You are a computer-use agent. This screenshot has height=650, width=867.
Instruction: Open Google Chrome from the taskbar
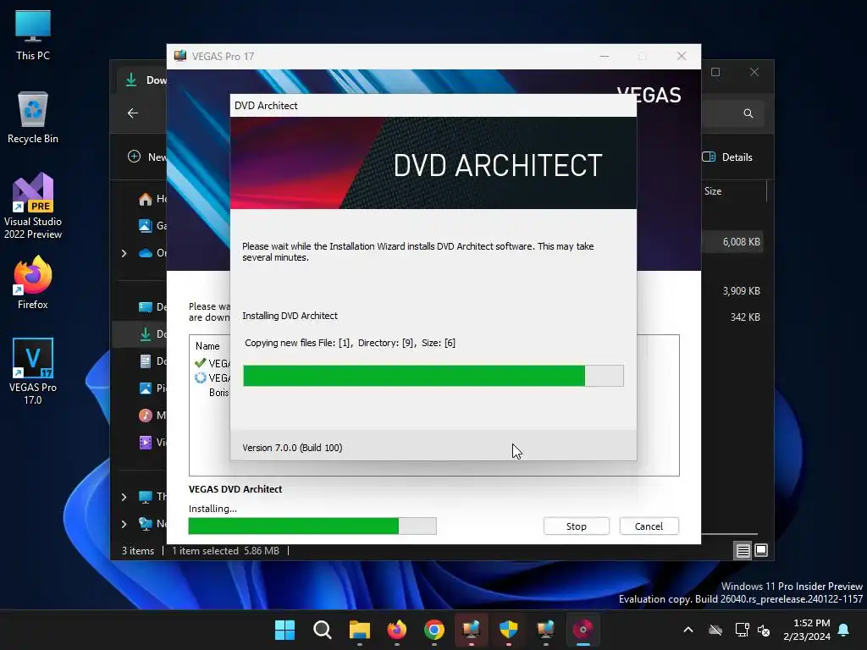[434, 630]
